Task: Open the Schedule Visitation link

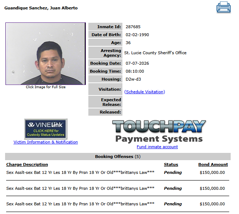Action: pos(144,92)
